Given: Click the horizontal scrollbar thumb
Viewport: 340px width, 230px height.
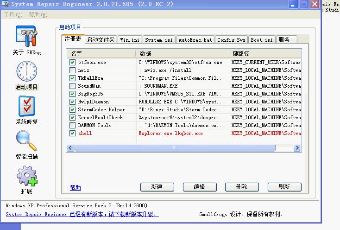Looking at the screenshot, I should pos(175,148).
